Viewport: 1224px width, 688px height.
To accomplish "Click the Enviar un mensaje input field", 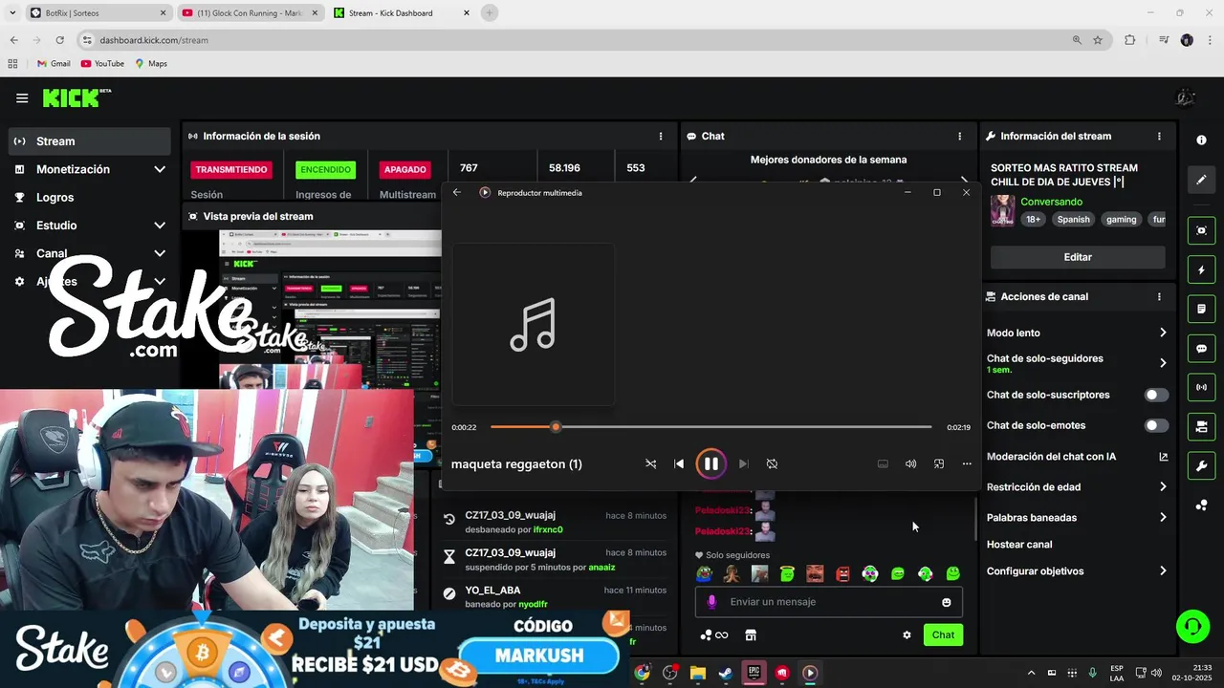I will point(828,602).
